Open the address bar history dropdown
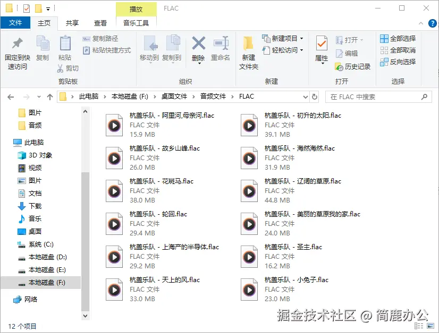 pyautogui.click(x=306, y=97)
